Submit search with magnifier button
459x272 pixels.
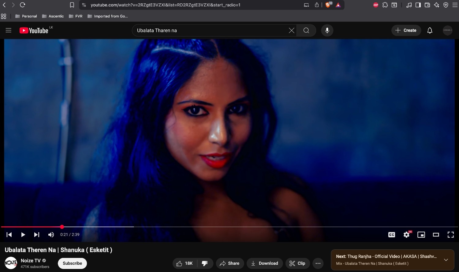(306, 30)
